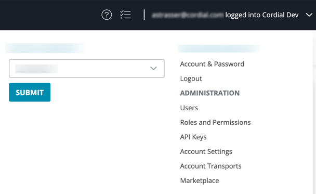Click the ADMINISTRATION section heading

click(x=210, y=93)
